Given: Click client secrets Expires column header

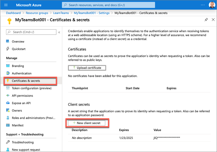Looking at the screenshot, I should pyautogui.click(x=124, y=130).
